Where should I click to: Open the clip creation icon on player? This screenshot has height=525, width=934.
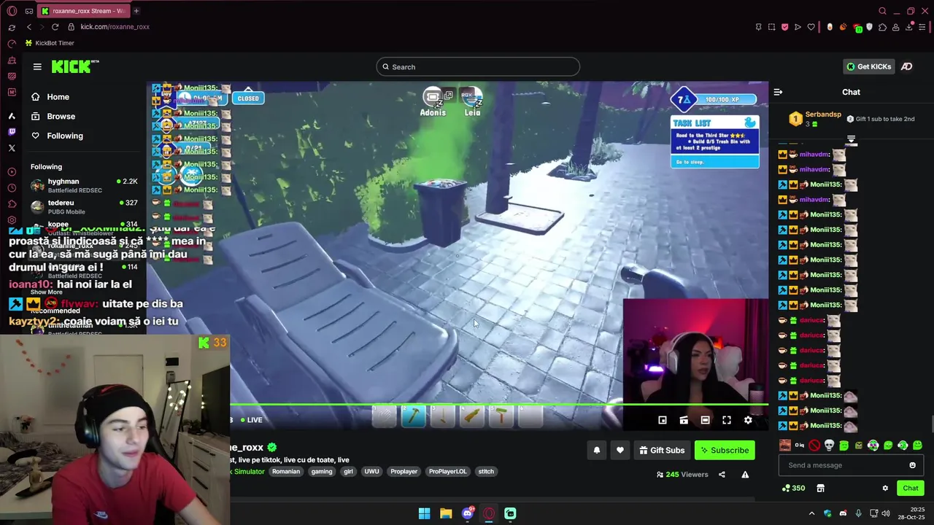[684, 420]
